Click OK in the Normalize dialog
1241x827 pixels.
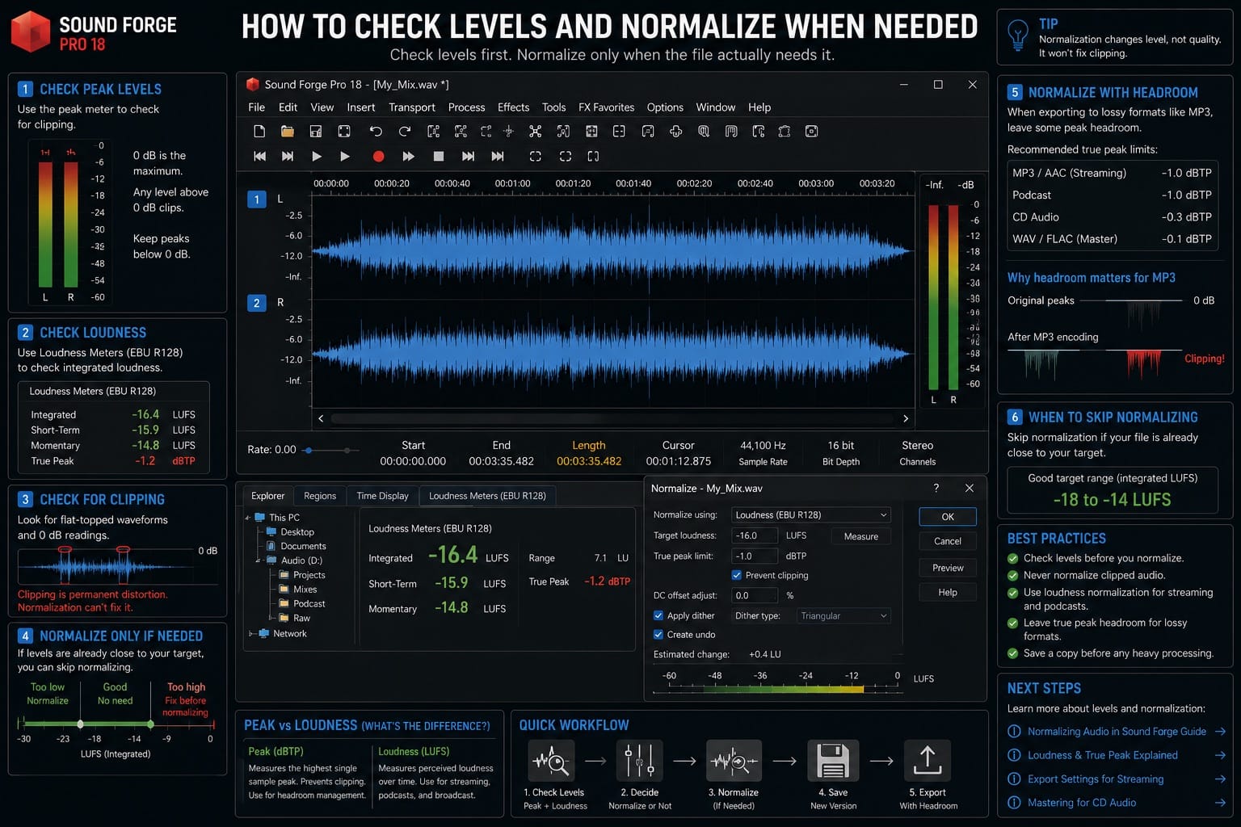[x=948, y=517]
